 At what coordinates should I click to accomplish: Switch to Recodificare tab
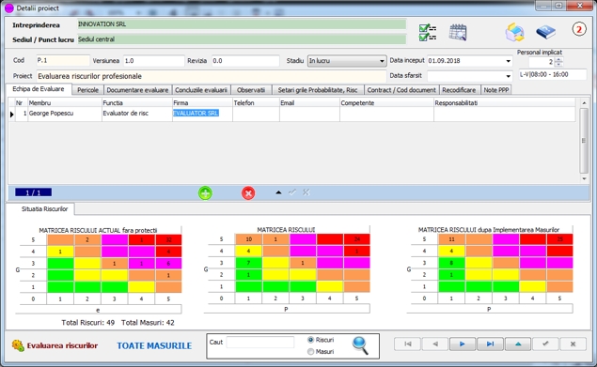[459, 90]
